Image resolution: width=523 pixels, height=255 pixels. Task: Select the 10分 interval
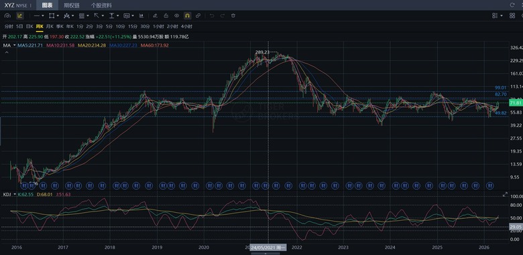pos(121,26)
